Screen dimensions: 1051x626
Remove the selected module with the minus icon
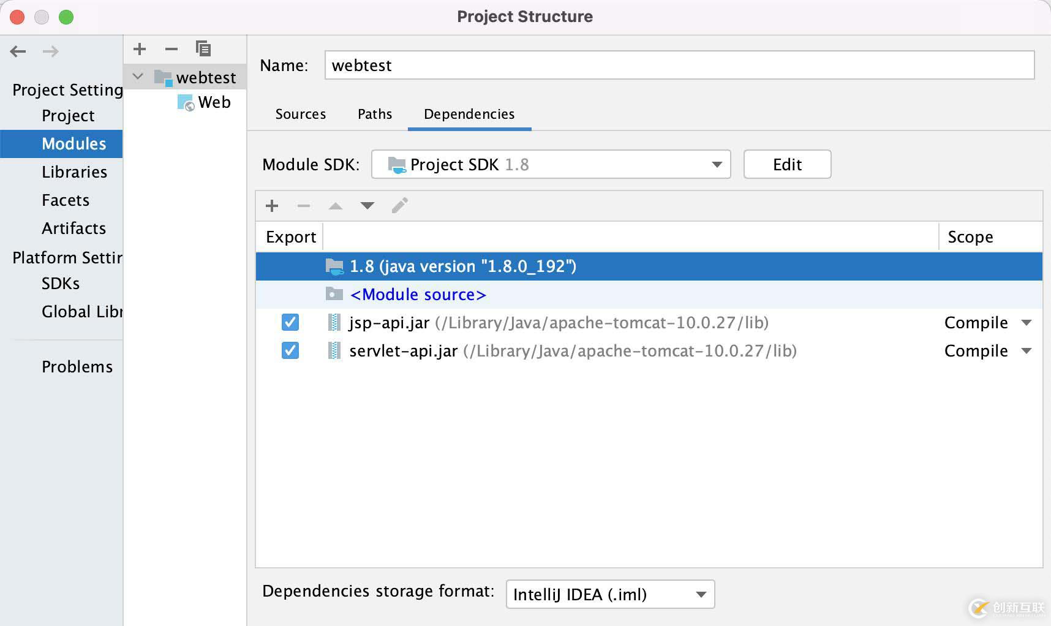pyautogui.click(x=171, y=48)
